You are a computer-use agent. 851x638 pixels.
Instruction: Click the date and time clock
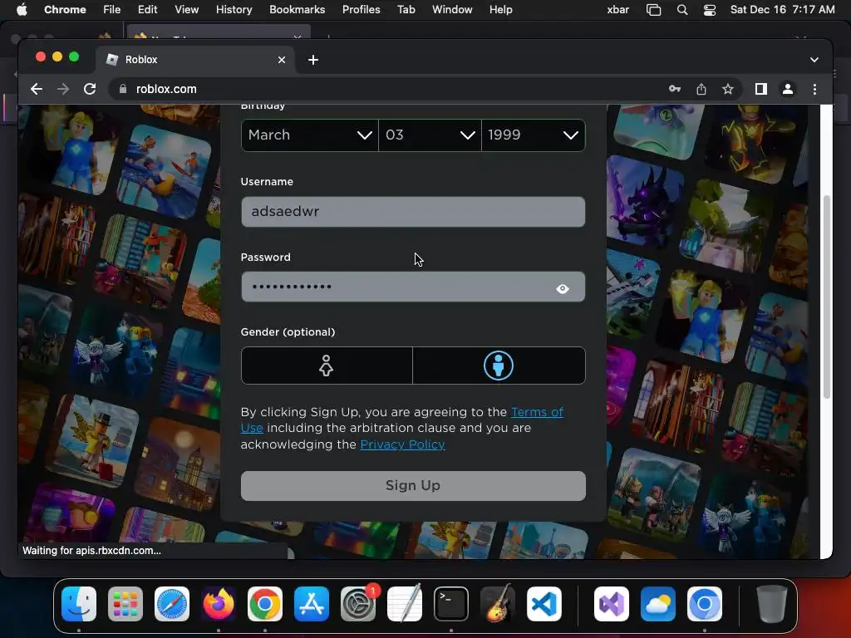point(782,10)
